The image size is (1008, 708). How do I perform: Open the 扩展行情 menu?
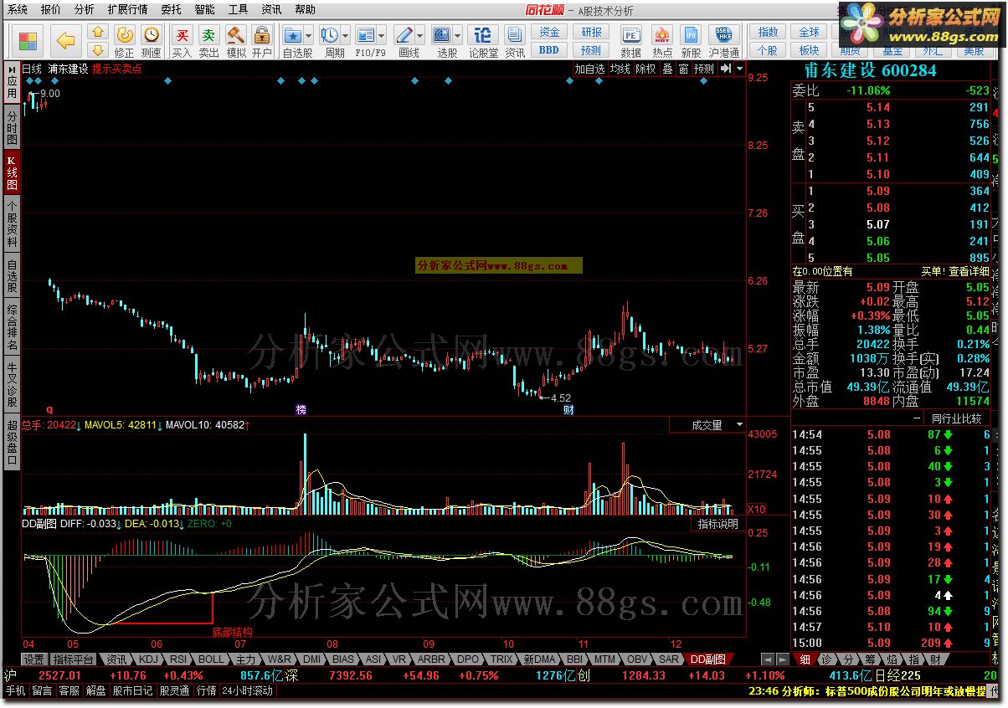click(127, 10)
